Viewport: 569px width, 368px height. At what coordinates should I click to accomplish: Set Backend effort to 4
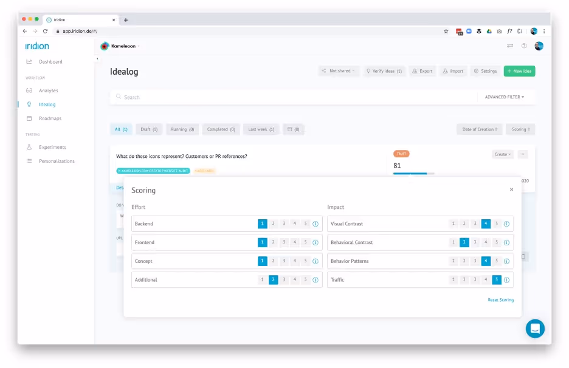tap(295, 223)
